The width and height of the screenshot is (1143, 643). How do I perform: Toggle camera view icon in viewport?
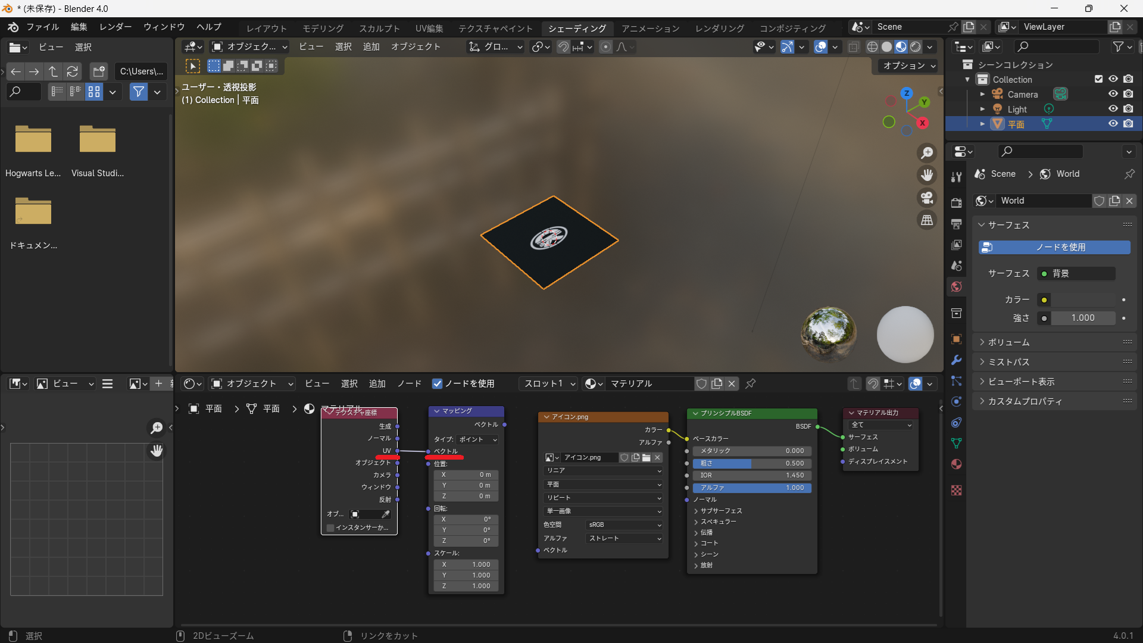(x=927, y=198)
